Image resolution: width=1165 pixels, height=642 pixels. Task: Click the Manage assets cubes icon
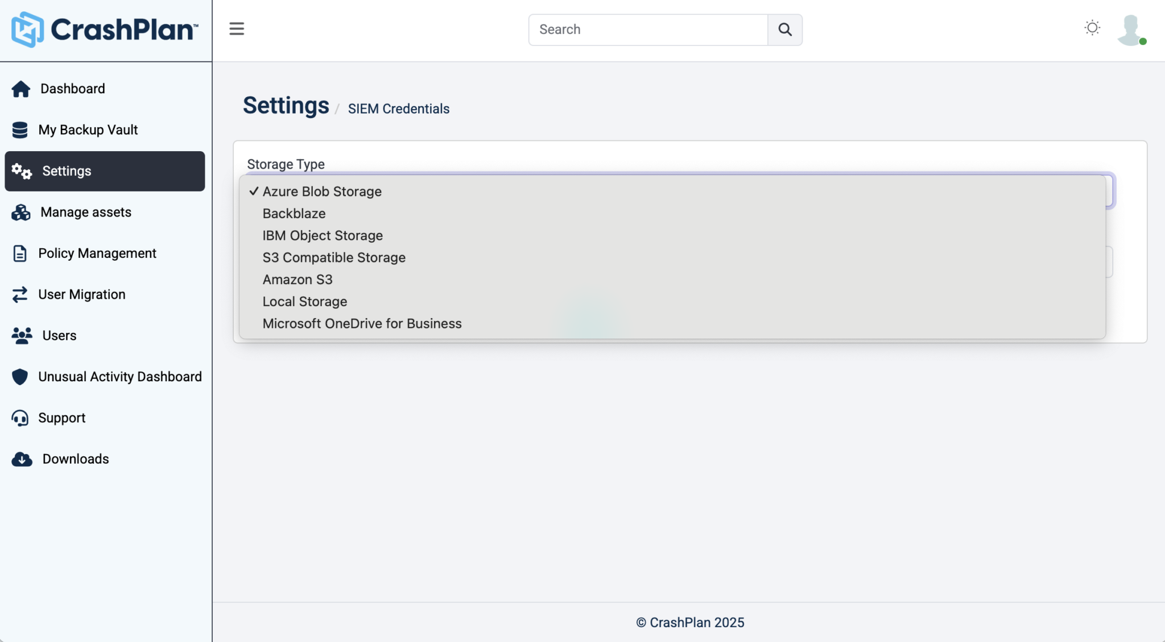click(x=21, y=212)
